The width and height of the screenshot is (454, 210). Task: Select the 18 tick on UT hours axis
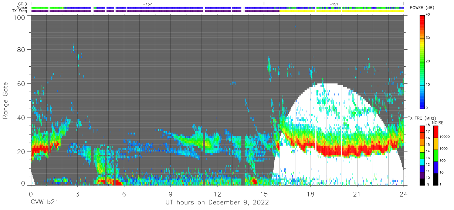pyautogui.click(x=311, y=194)
